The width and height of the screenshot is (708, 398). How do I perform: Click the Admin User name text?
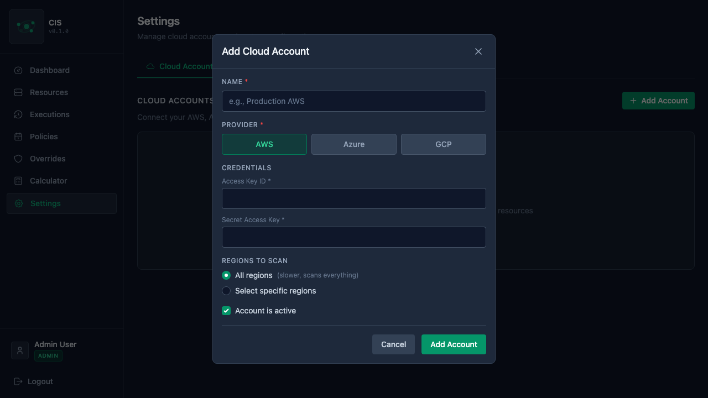pos(55,344)
